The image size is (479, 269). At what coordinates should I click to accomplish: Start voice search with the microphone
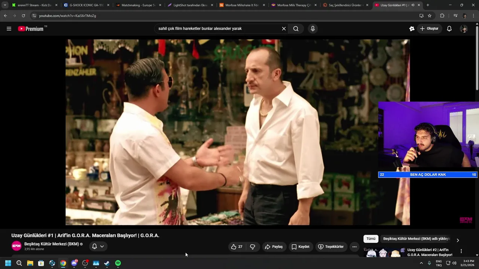pos(313,29)
